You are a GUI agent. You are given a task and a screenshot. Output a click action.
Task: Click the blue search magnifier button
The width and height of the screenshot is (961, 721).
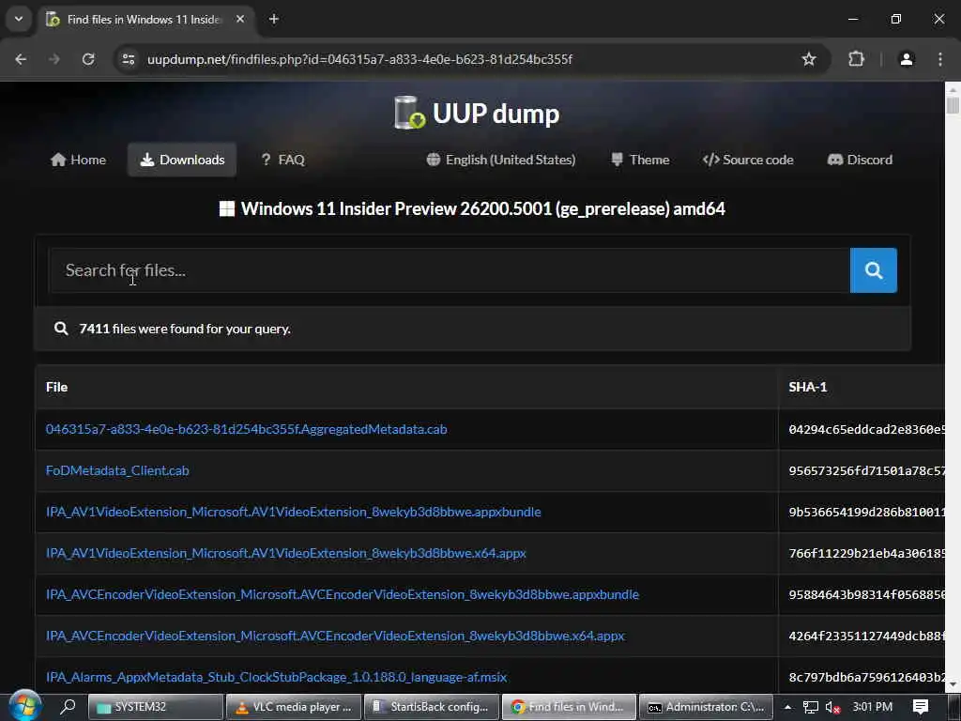(x=874, y=270)
